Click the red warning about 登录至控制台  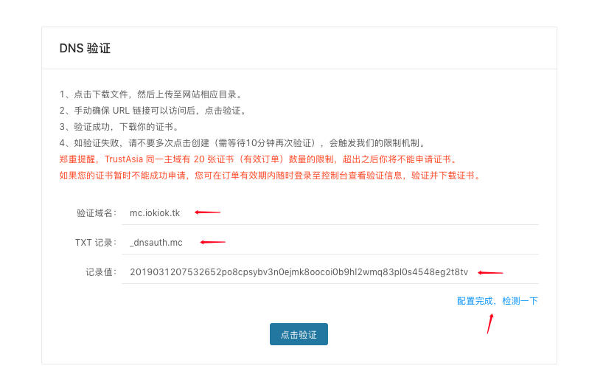coord(270,176)
